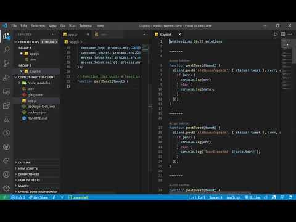Open the notifications bell in status bar
Image resolution: width=296 pixels, height=222 pixels.
(290, 197)
